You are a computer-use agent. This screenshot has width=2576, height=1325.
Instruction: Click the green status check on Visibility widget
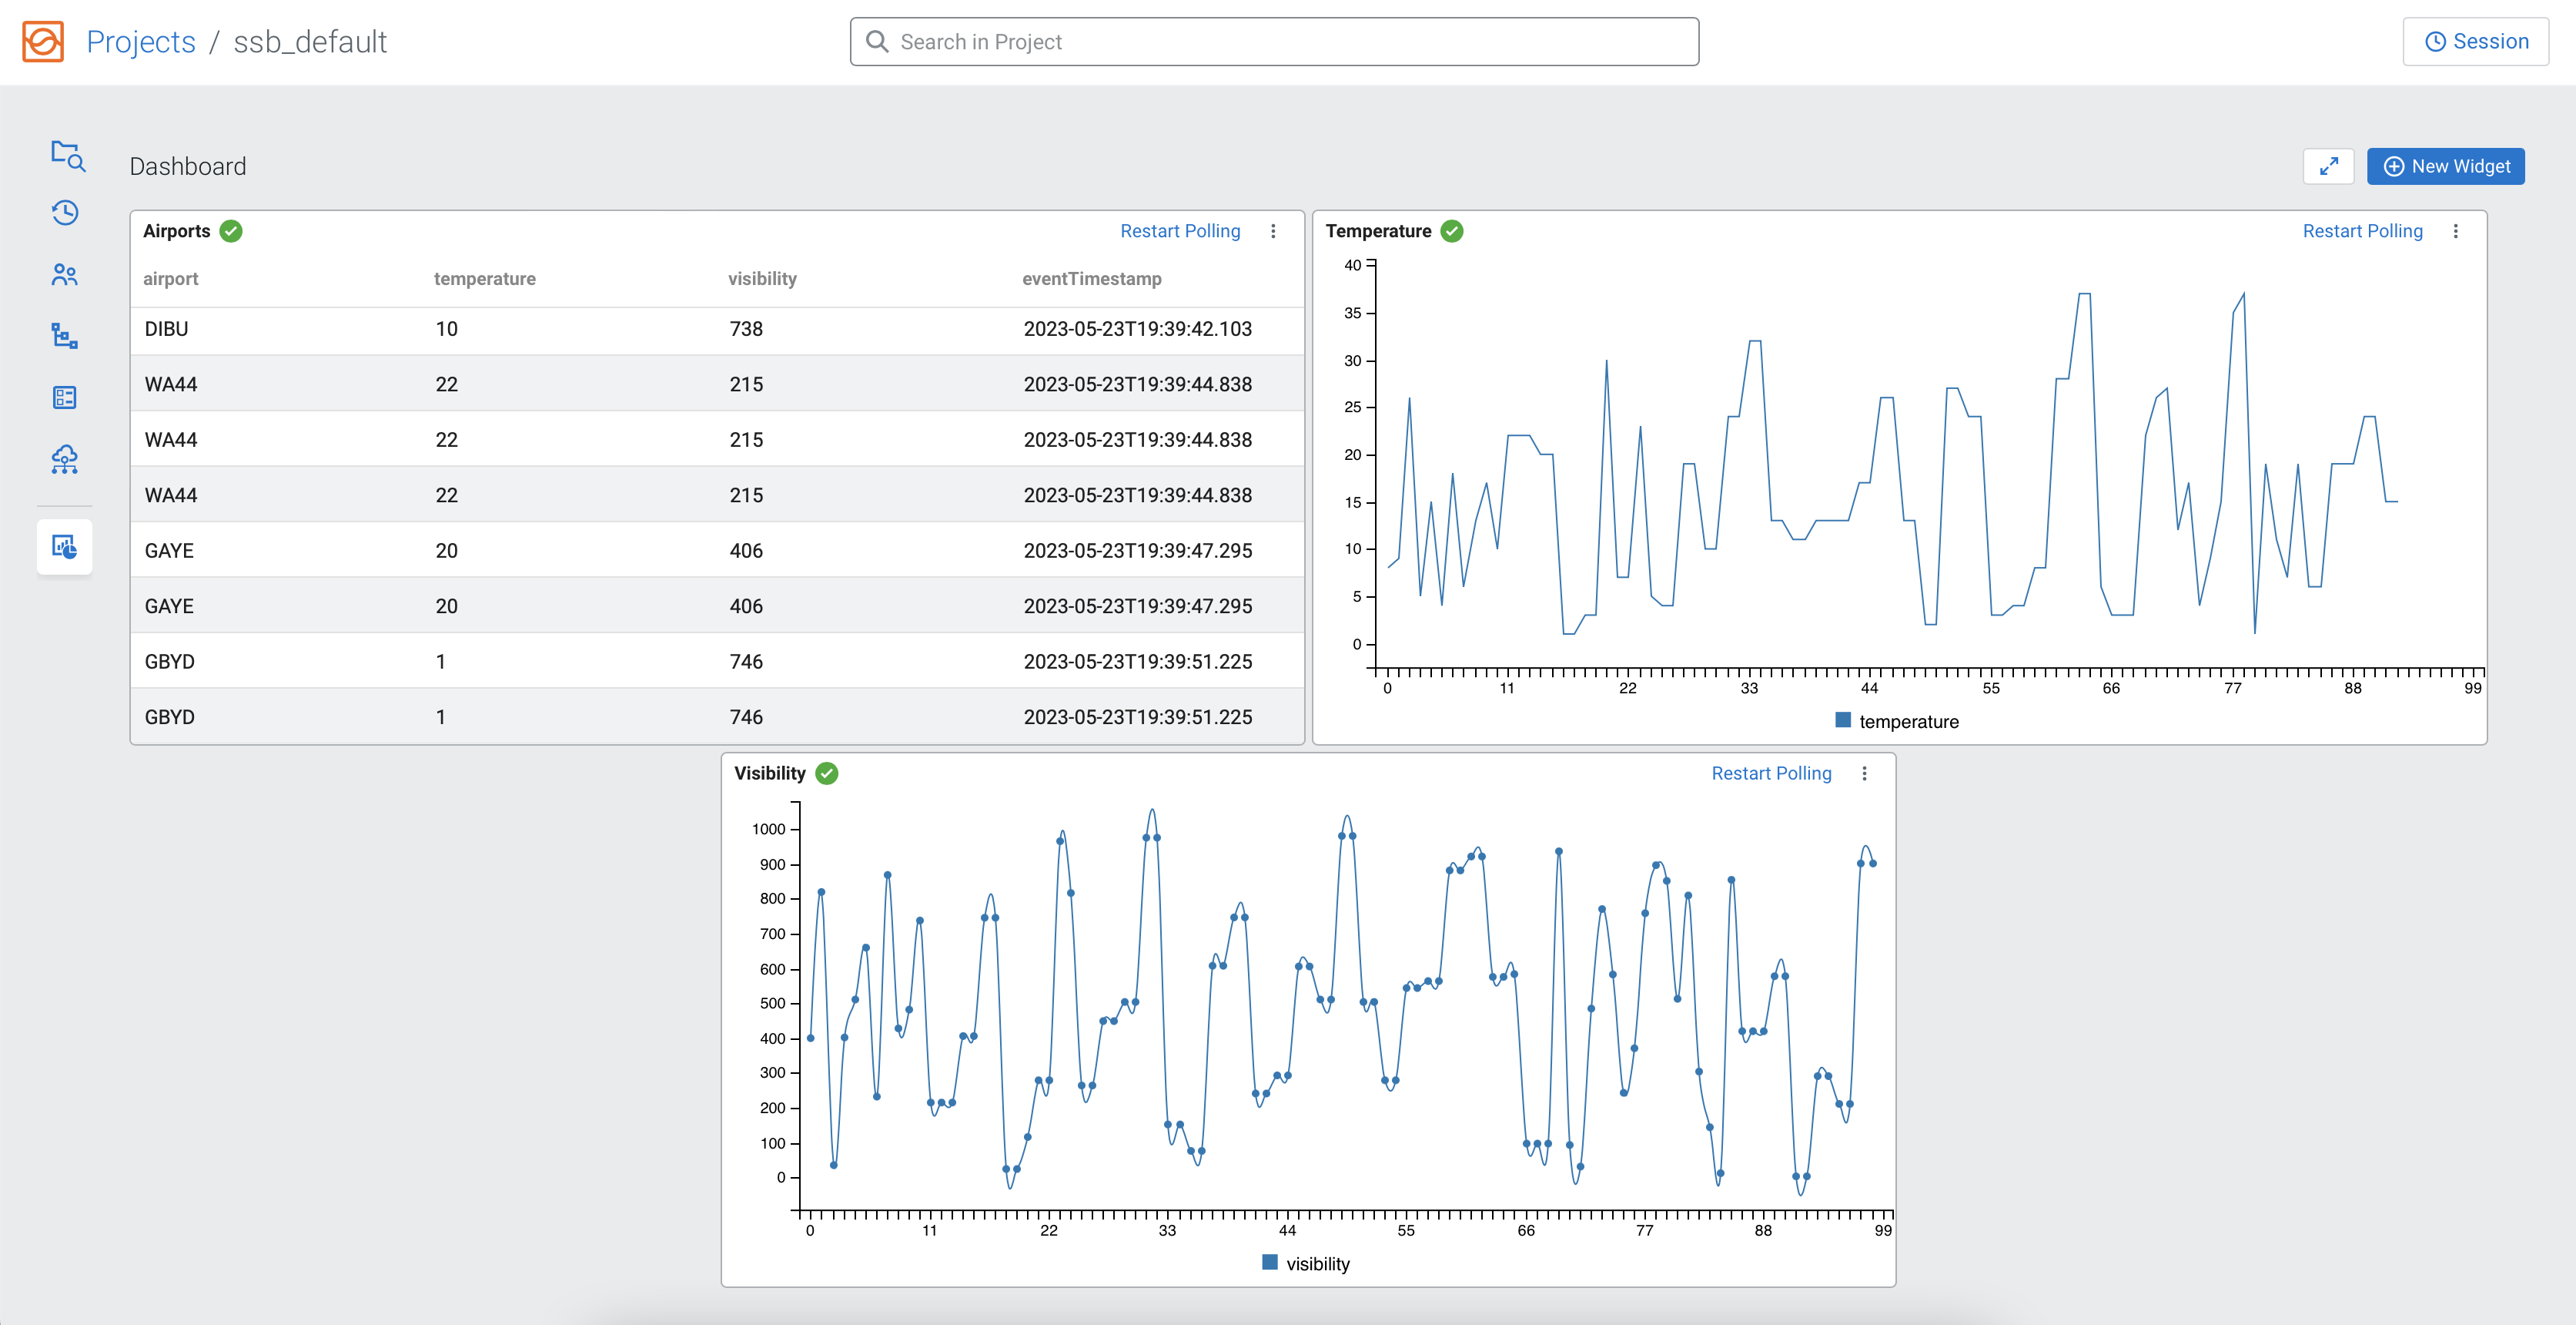point(827,773)
